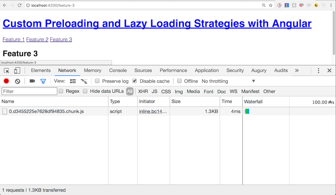
Task: Open the Sources tab
Action: (143, 70)
